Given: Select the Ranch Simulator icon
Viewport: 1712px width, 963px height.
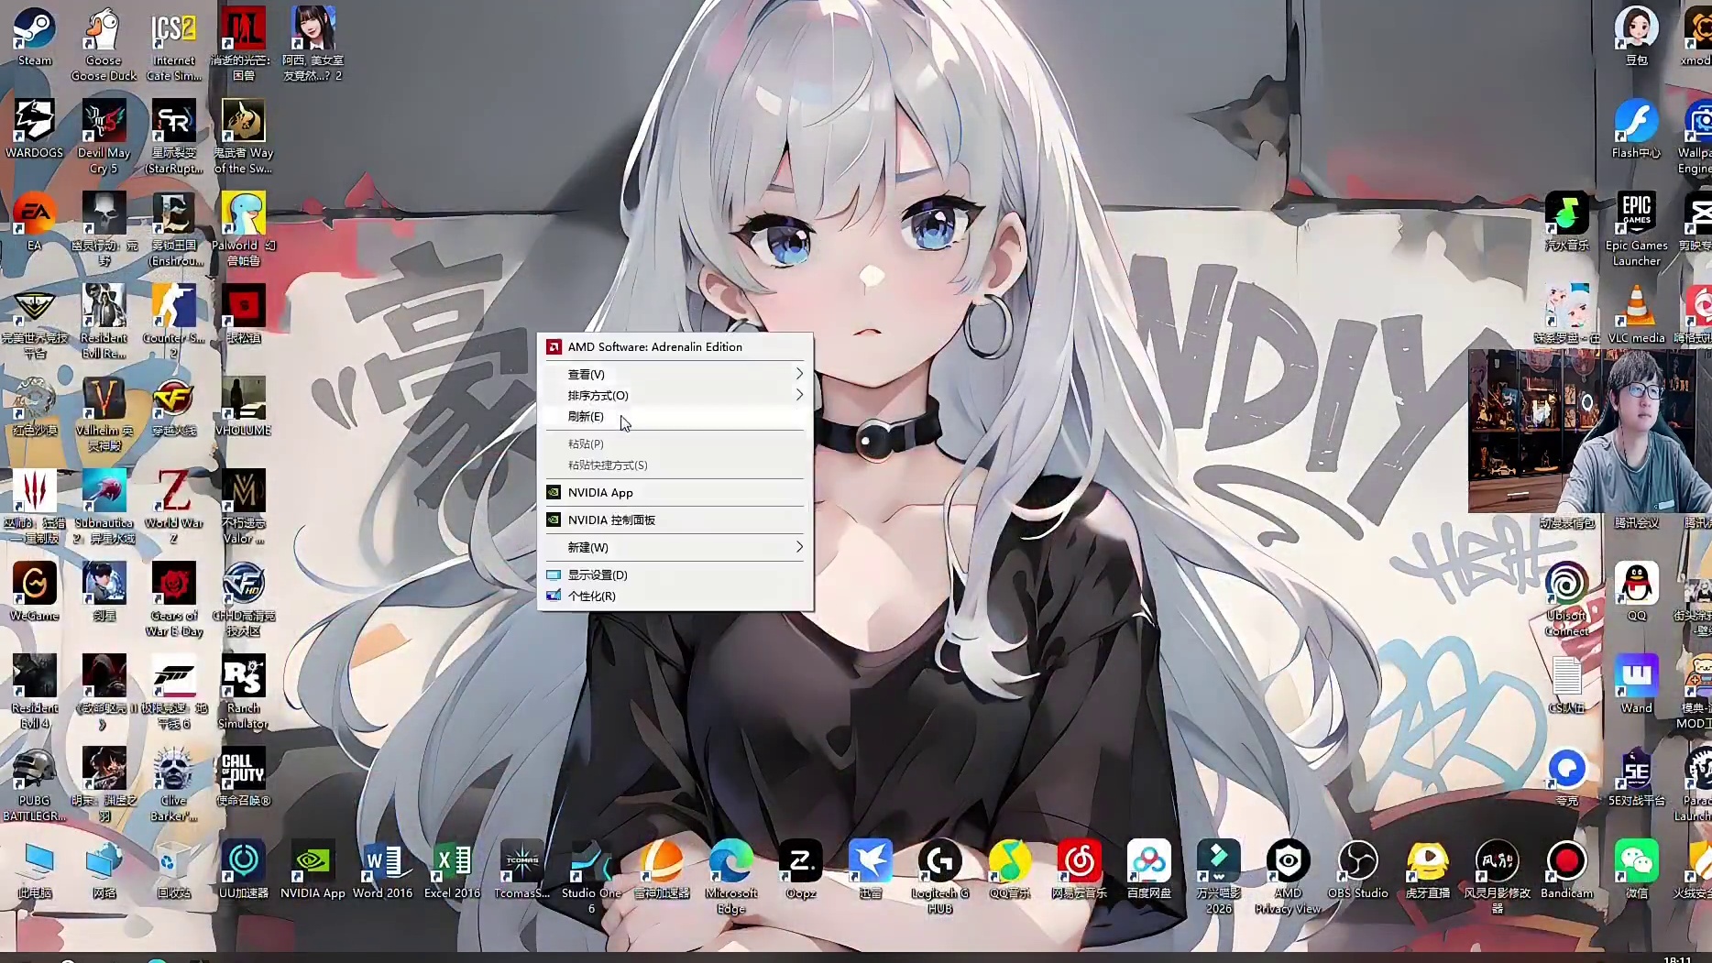Looking at the screenshot, I should click(x=243, y=692).
